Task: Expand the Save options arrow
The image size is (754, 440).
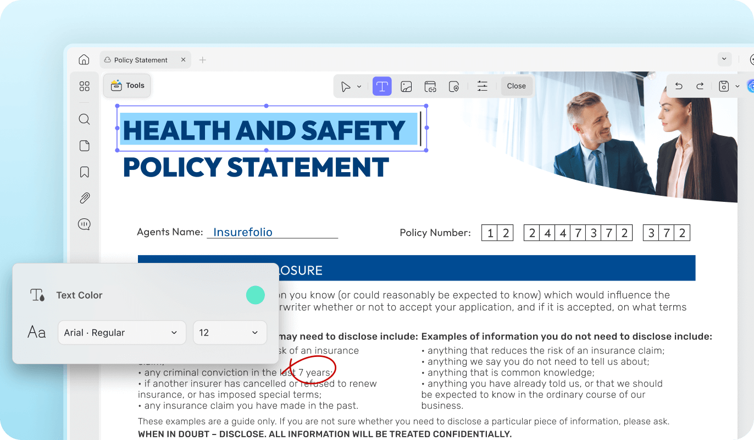Action: 738,86
